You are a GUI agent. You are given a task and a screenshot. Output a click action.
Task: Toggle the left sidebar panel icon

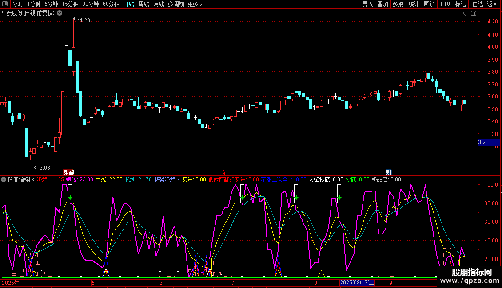pos(5,4)
